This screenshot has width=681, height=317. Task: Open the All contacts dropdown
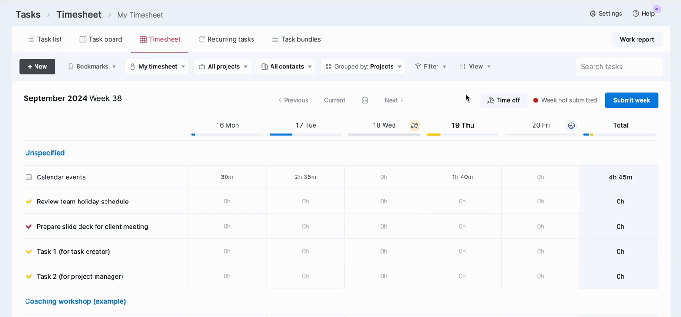click(287, 67)
